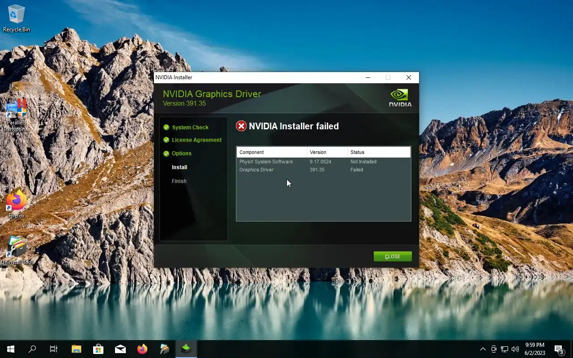573x358 pixels.
Task: Select the Install step label
Action: pyautogui.click(x=180, y=167)
